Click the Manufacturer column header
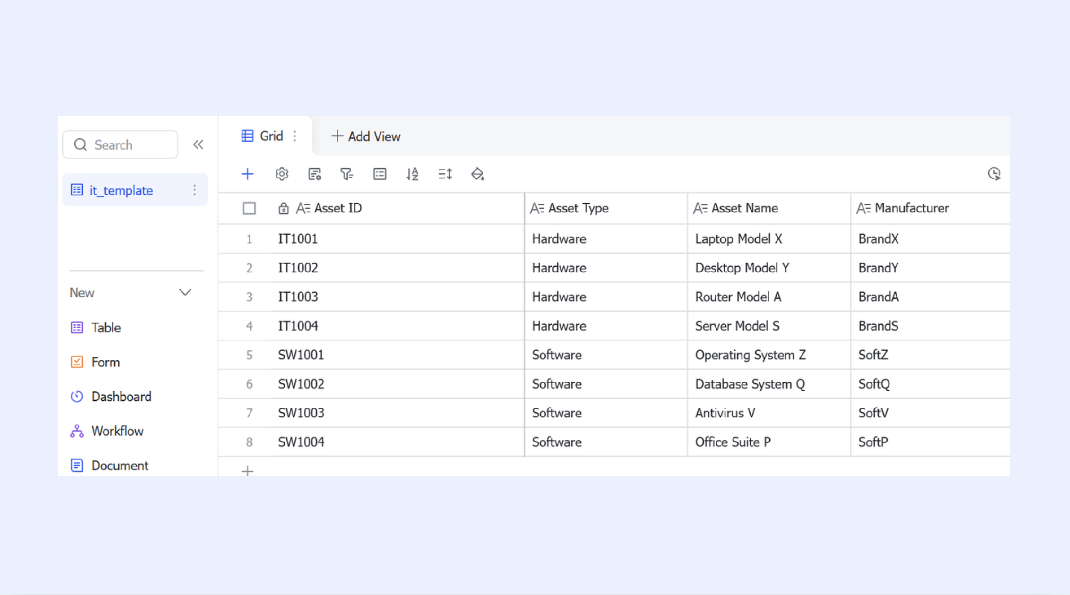This screenshot has height=595, width=1070. tap(930, 208)
